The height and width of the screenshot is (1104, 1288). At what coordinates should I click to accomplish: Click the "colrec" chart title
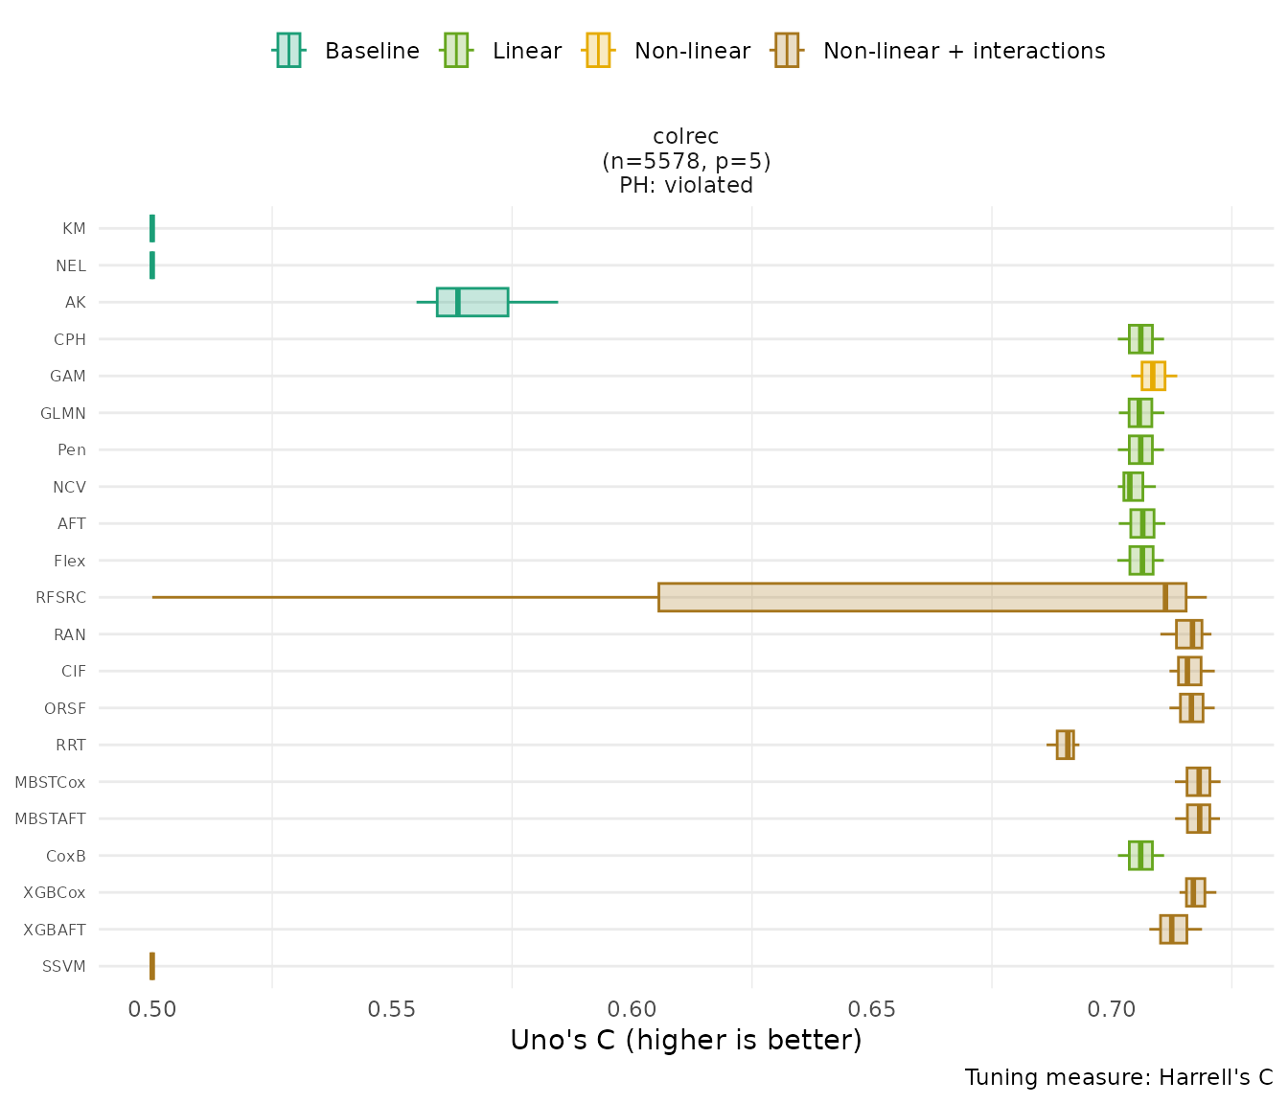[685, 137]
